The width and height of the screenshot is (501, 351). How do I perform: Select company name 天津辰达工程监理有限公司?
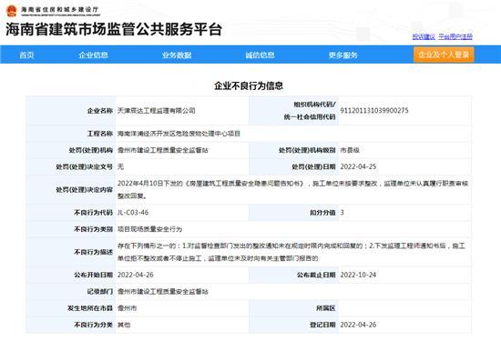click(157, 110)
